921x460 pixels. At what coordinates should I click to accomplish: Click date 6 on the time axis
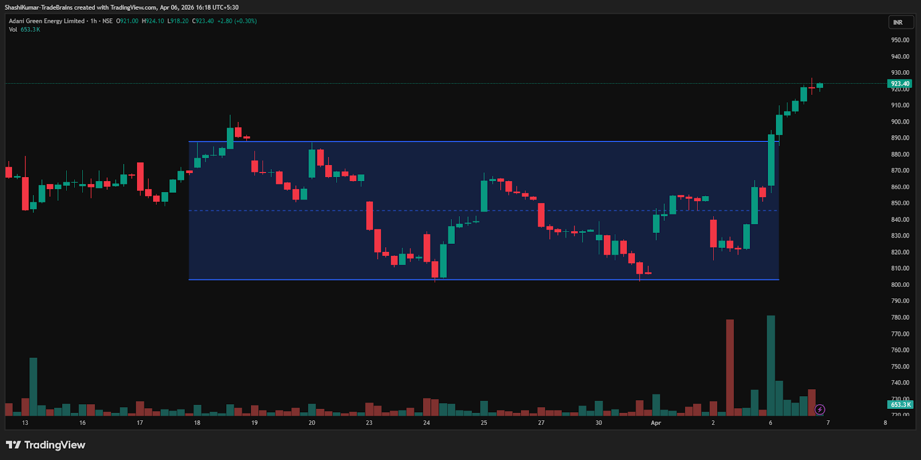770,423
